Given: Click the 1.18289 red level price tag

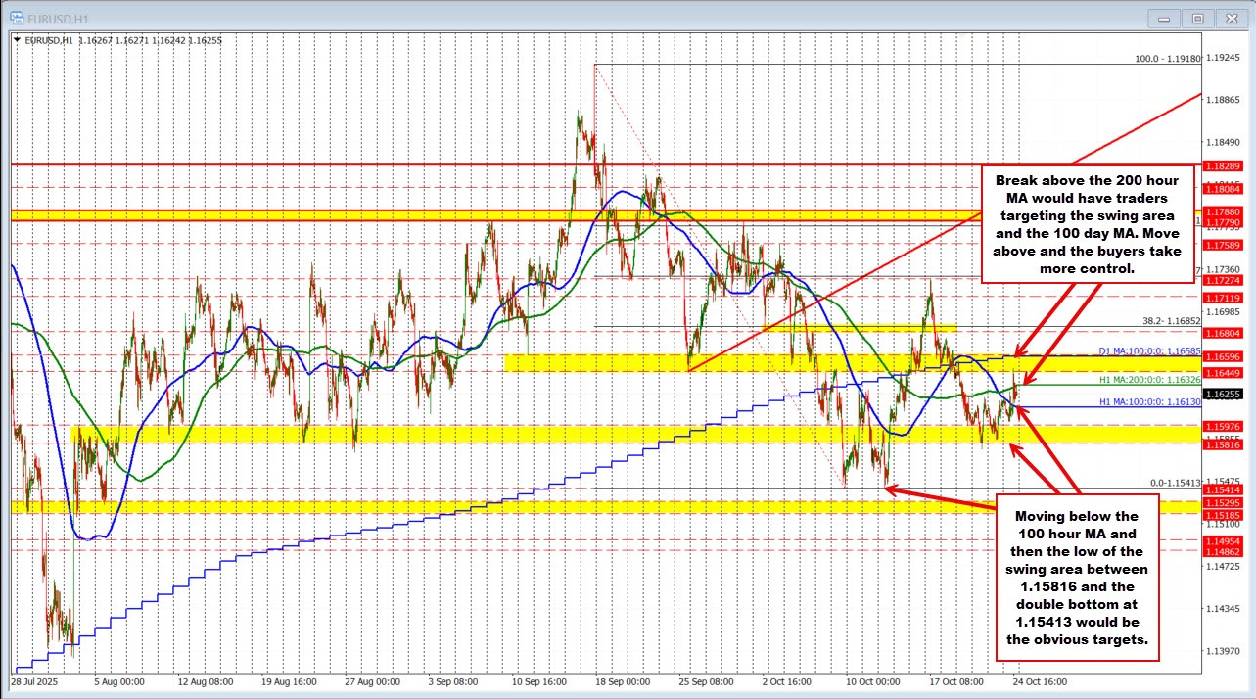Looking at the screenshot, I should [1224, 166].
